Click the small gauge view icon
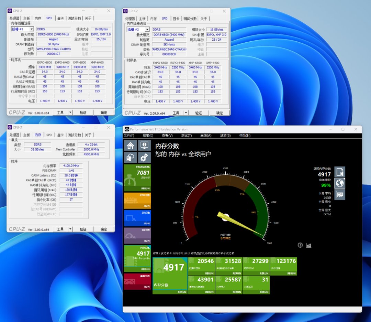The width and height of the screenshot is (371, 322). [300, 245]
